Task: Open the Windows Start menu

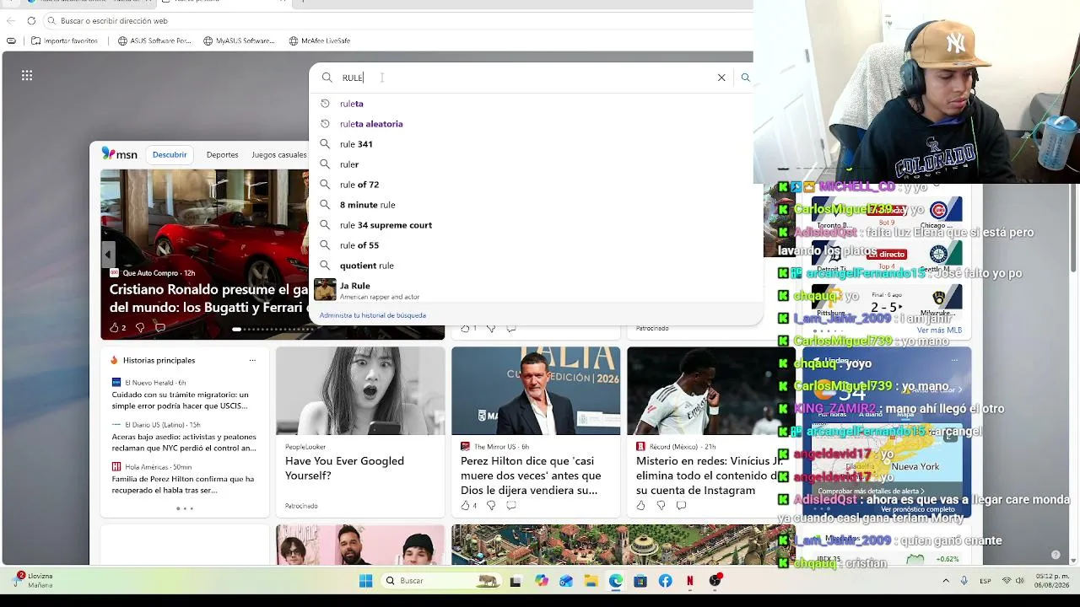Action: point(365,581)
